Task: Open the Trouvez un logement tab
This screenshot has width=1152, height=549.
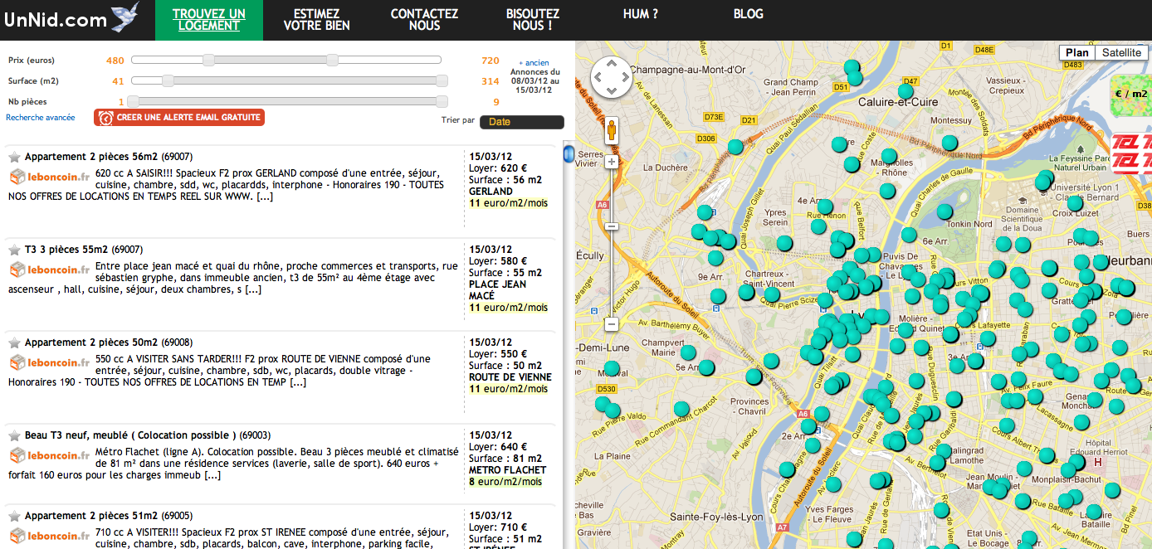Action: point(209,20)
